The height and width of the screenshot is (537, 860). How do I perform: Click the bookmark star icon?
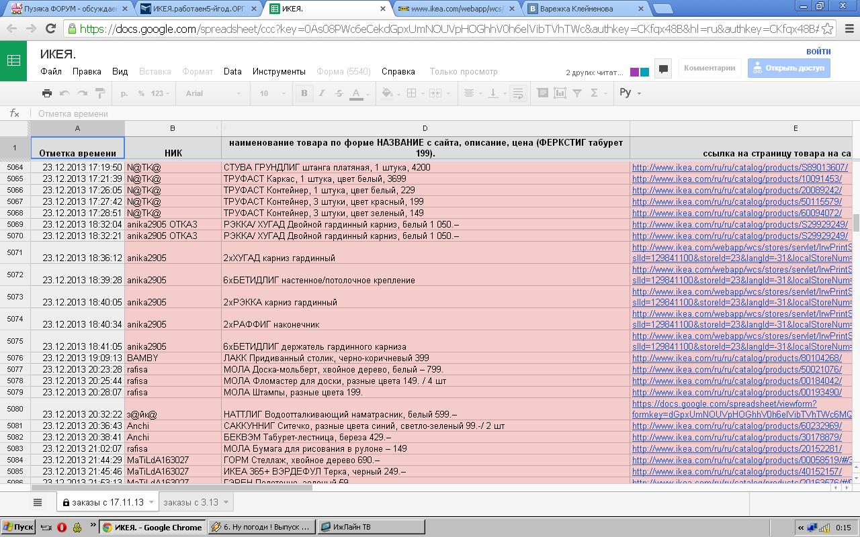tap(828, 29)
